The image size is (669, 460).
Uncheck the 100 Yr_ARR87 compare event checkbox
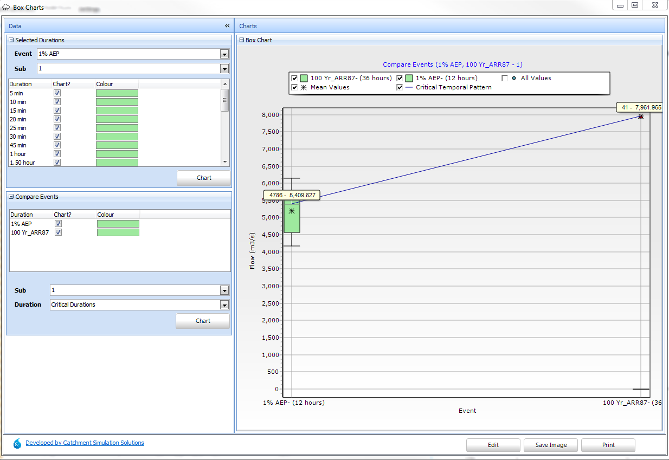pos(59,232)
